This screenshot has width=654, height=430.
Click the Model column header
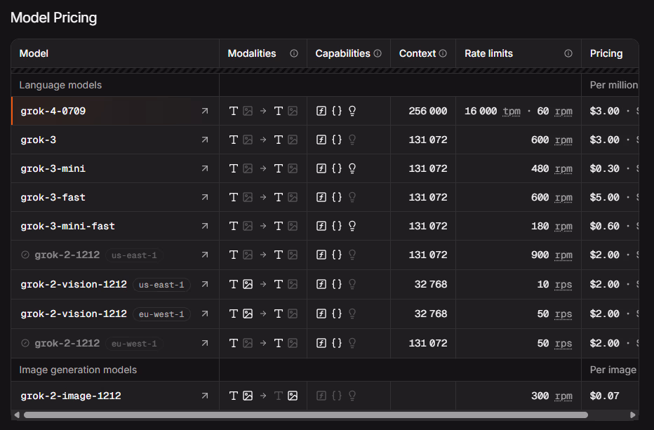(x=34, y=53)
